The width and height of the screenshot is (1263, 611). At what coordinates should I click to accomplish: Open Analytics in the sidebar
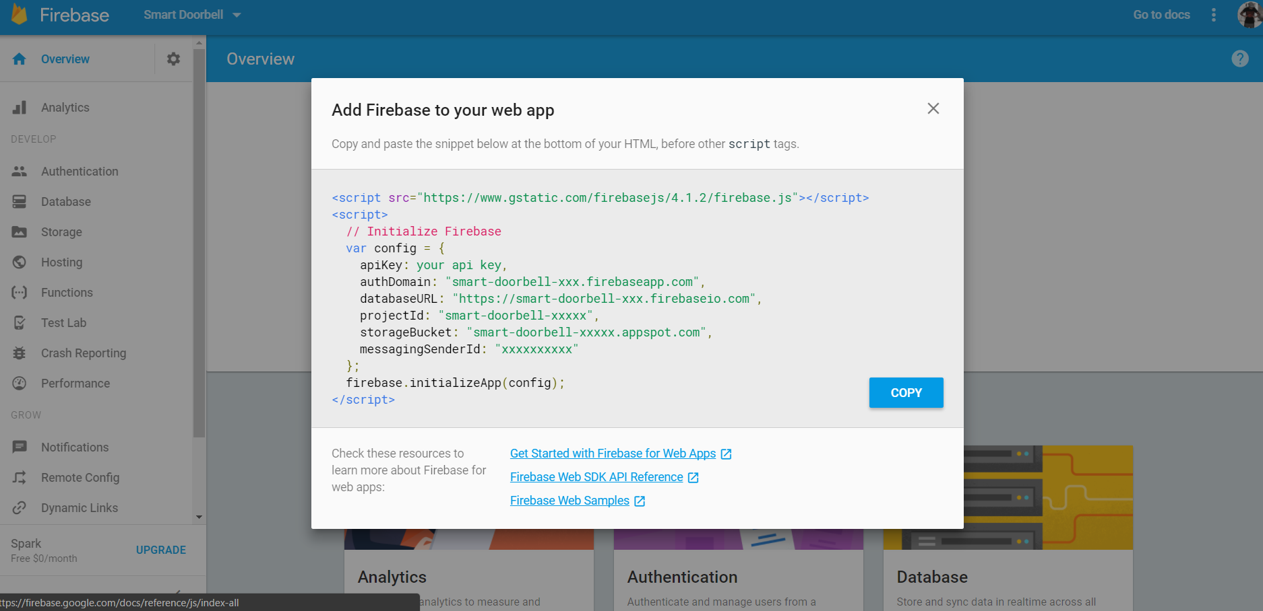[65, 108]
